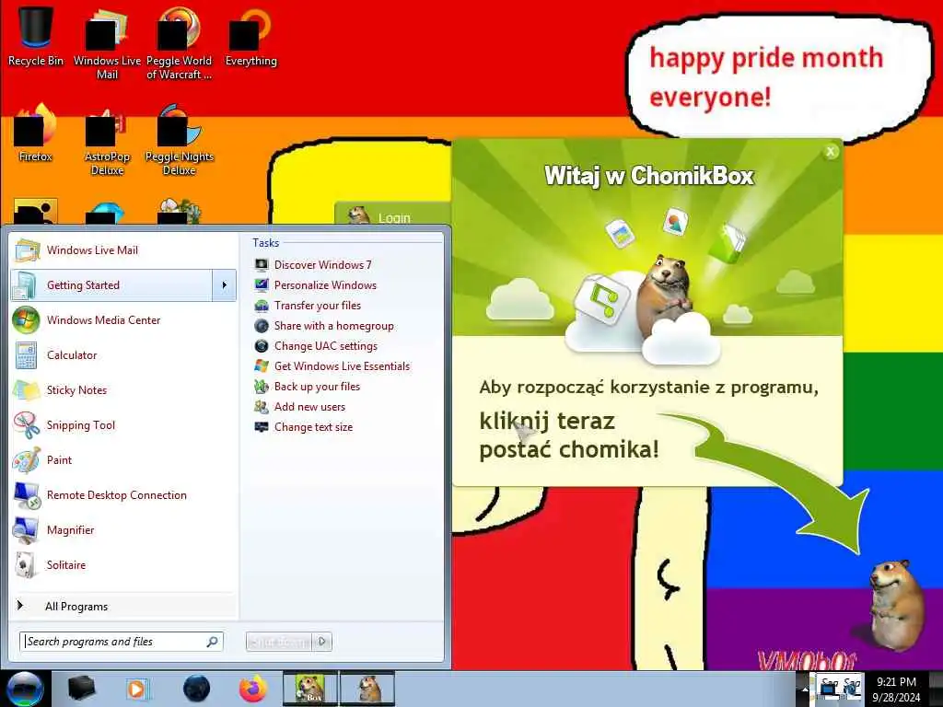Click the Transfer your files icon
943x707 pixels.
[261, 306]
